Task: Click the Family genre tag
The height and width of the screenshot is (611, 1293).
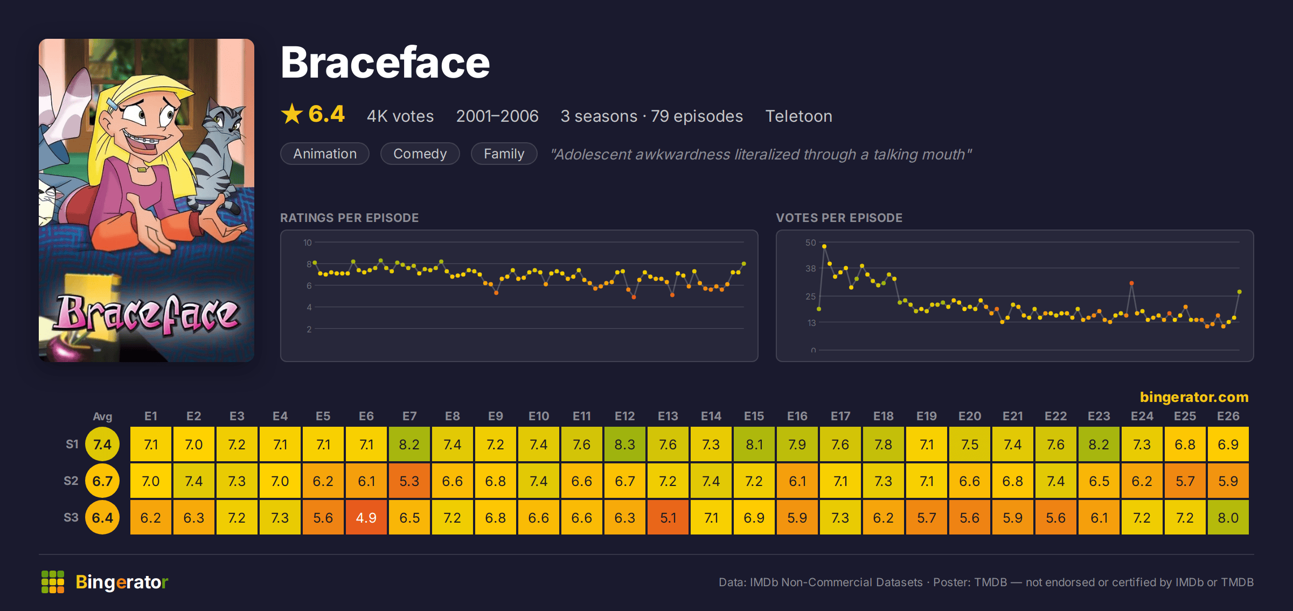Action: 504,154
